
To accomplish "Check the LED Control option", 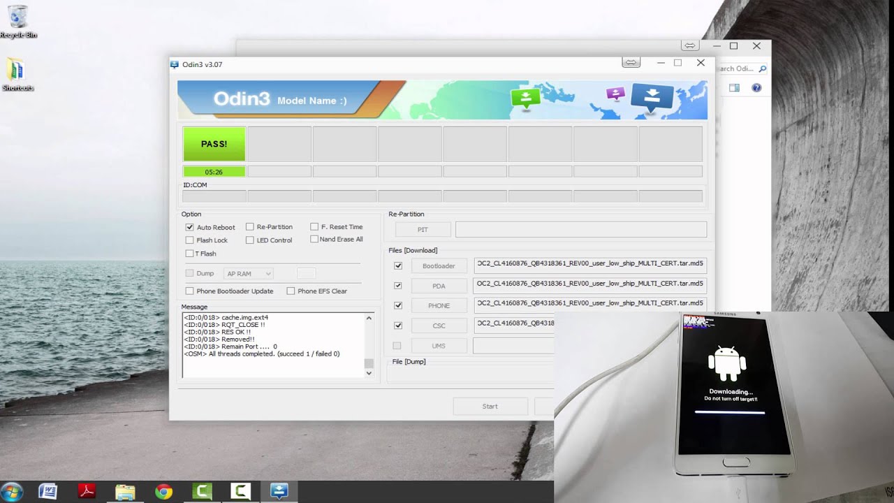I will pyautogui.click(x=249, y=240).
